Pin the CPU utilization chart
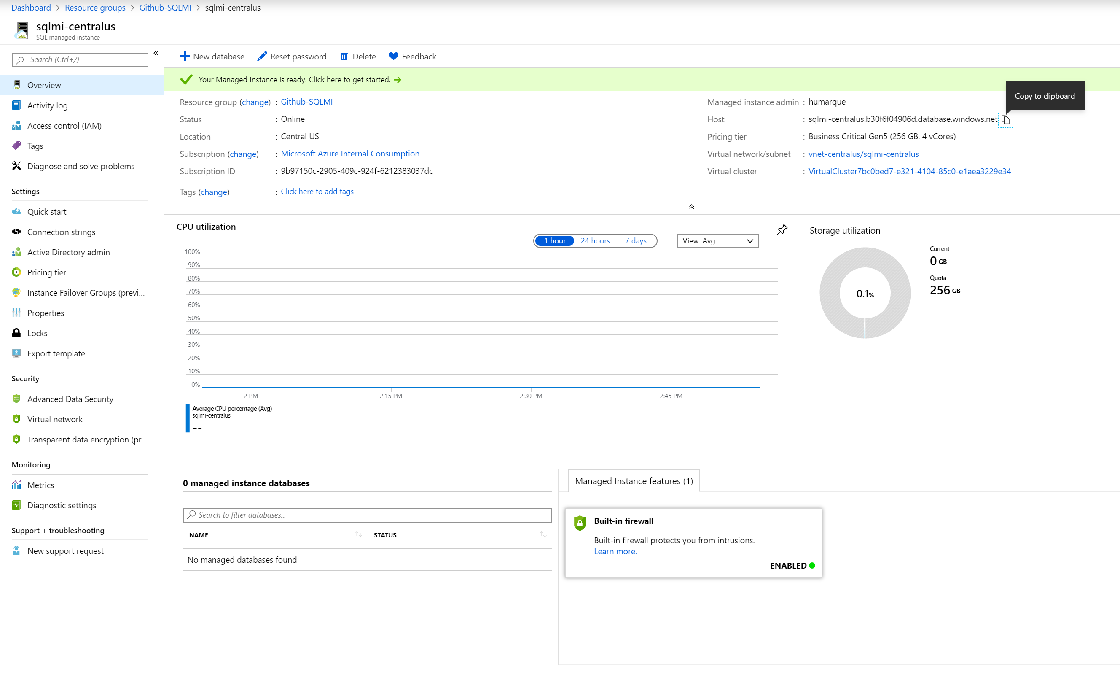Viewport: 1120px width, 677px height. 782,230
